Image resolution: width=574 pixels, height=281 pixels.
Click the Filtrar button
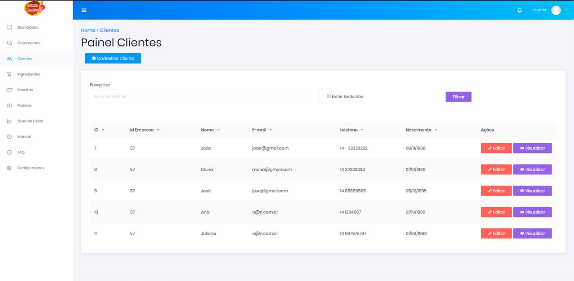(x=458, y=97)
